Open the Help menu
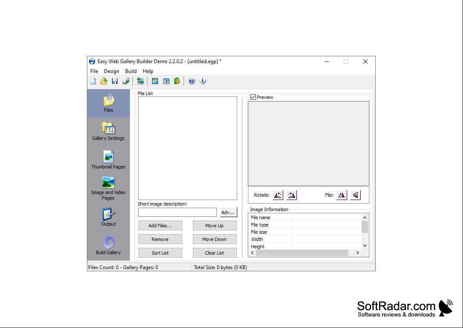This screenshot has height=328, width=463. click(148, 71)
